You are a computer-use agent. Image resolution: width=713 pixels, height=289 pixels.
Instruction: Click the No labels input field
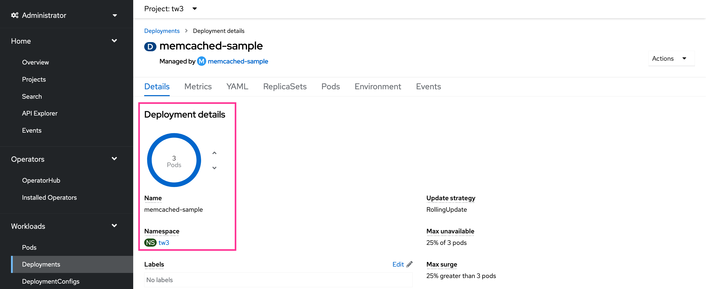coord(278,280)
